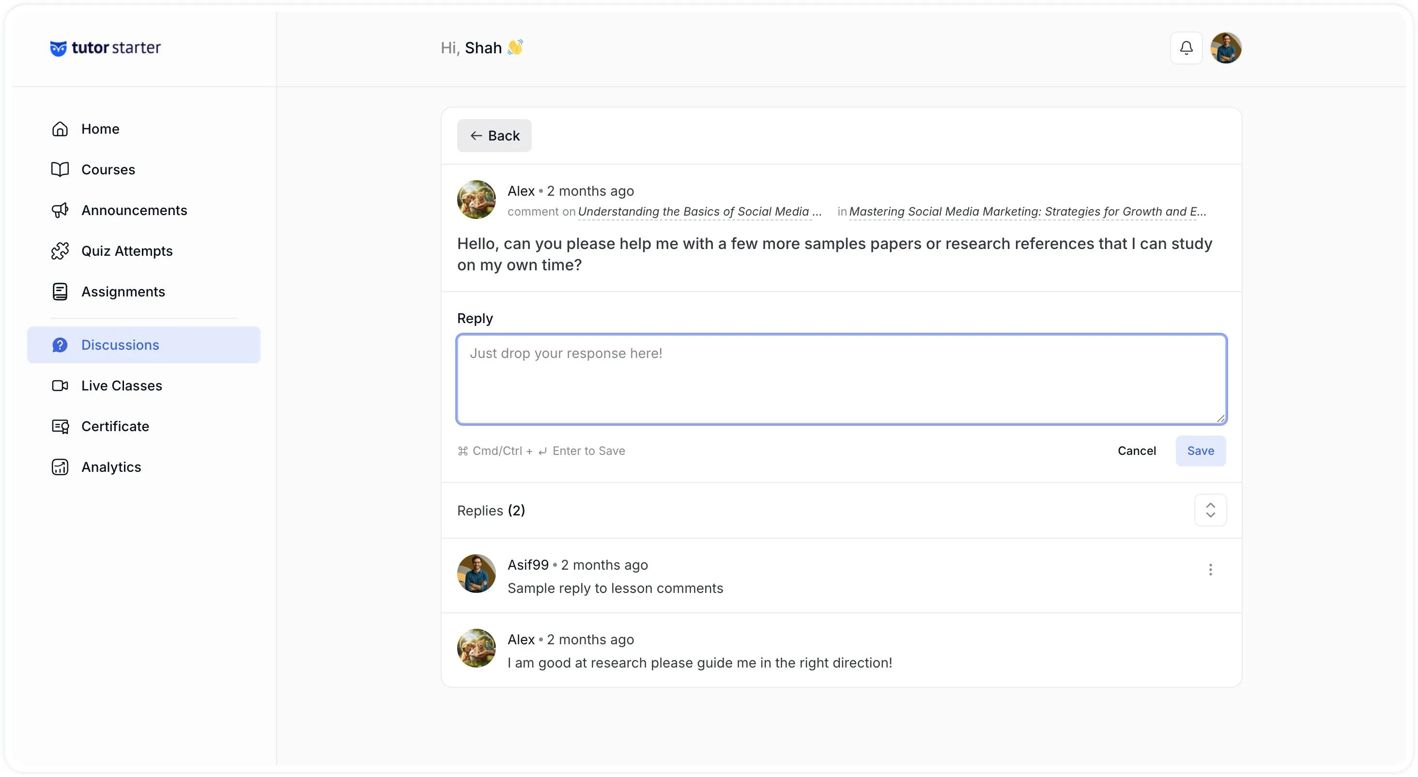The width and height of the screenshot is (1418, 777).
Task: Click the Courses book icon
Action: (60, 170)
